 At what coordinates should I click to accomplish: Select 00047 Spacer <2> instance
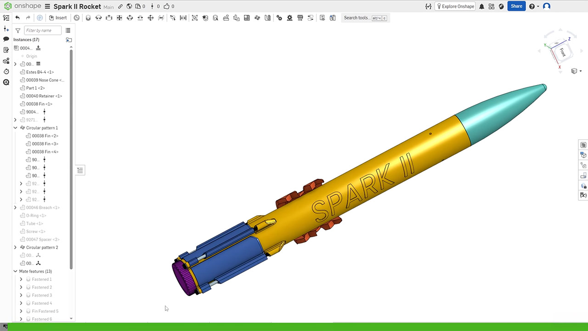click(43, 240)
